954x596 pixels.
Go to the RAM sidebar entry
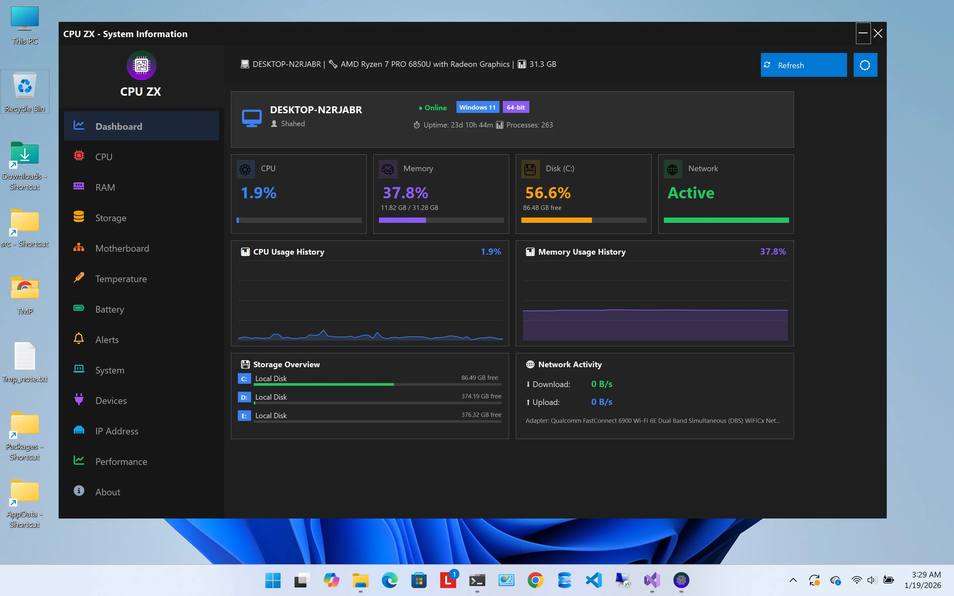[141, 187]
